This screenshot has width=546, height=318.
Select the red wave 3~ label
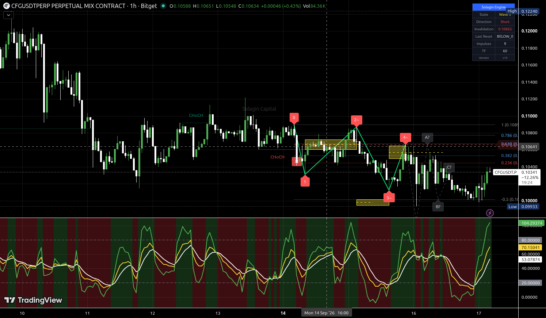click(x=389, y=198)
